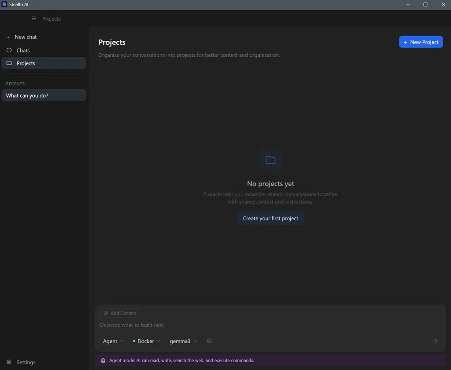This screenshot has width=451, height=370.
Task: Click the empty-state folder icon above No projects yet
Action: tap(270, 160)
